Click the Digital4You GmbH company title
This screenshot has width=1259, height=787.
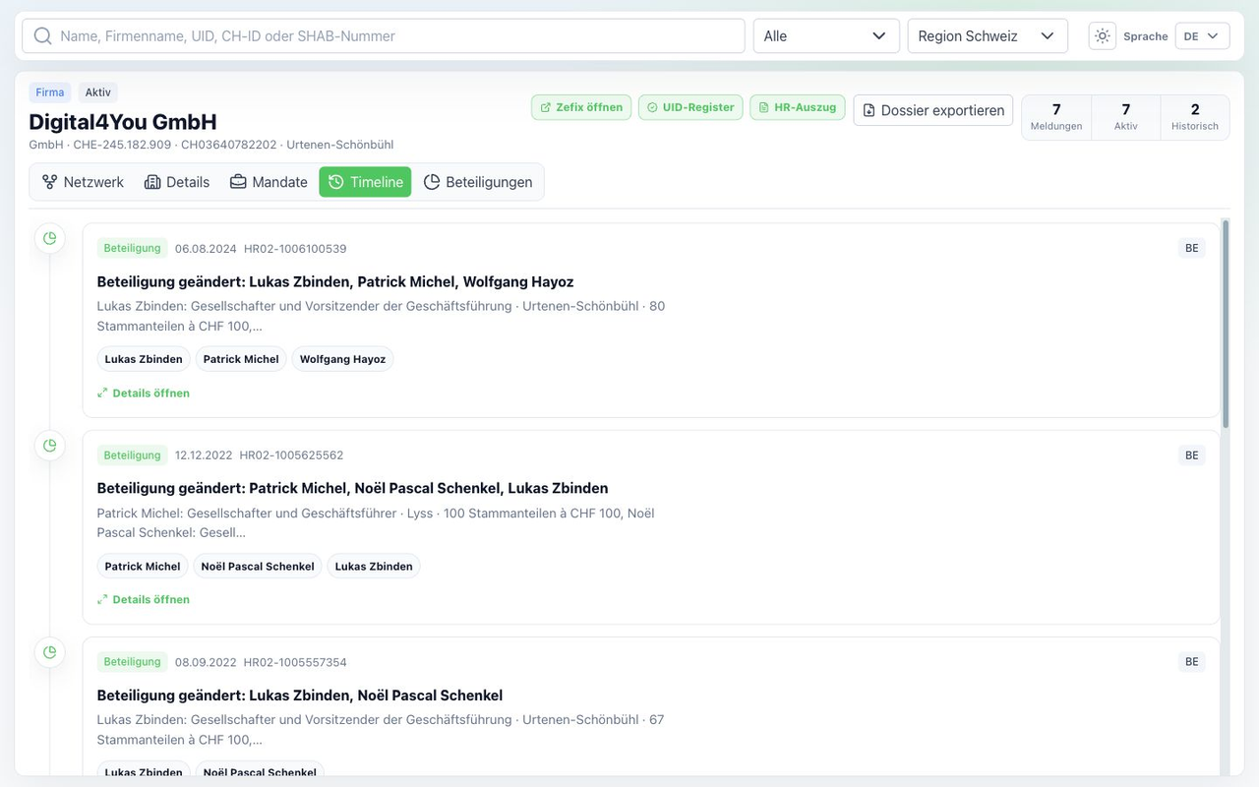[x=123, y=122]
